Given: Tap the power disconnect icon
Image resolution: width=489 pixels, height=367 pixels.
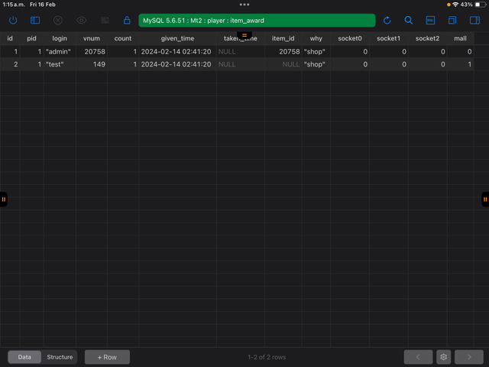Looking at the screenshot, I should pyautogui.click(x=13, y=21).
